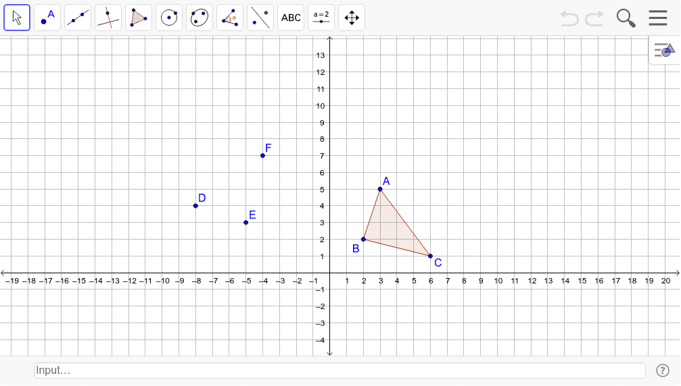Click the y-axis label –4
Image resolution: width=681 pixels, height=386 pixels.
click(320, 341)
